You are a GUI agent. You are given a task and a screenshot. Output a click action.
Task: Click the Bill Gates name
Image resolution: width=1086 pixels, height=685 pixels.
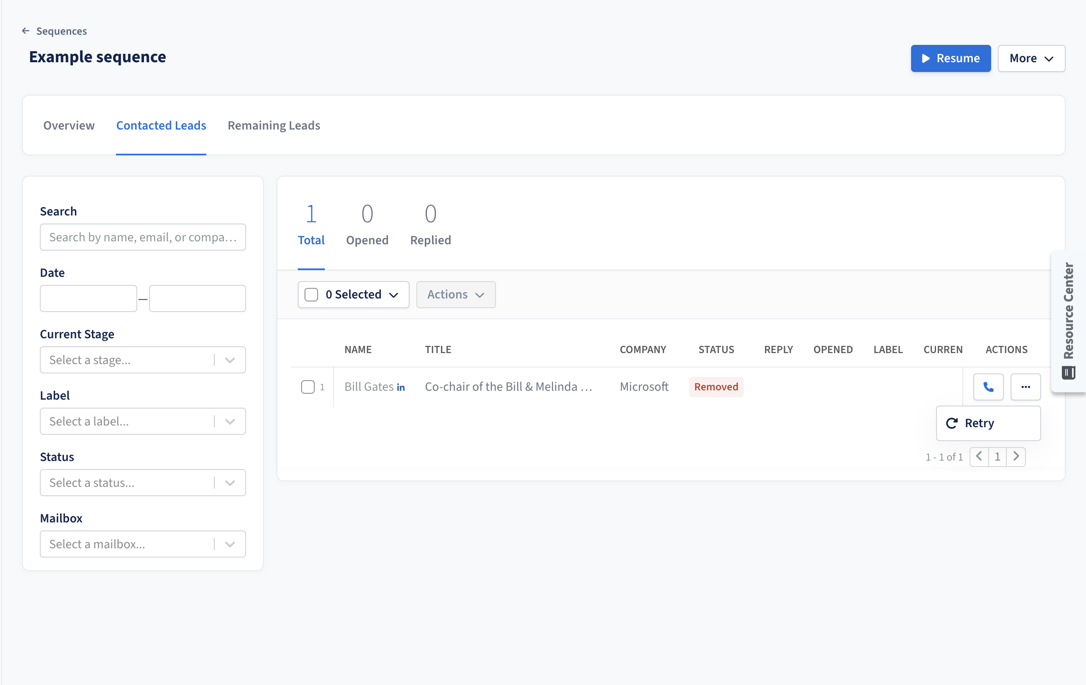[x=369, y=387]
